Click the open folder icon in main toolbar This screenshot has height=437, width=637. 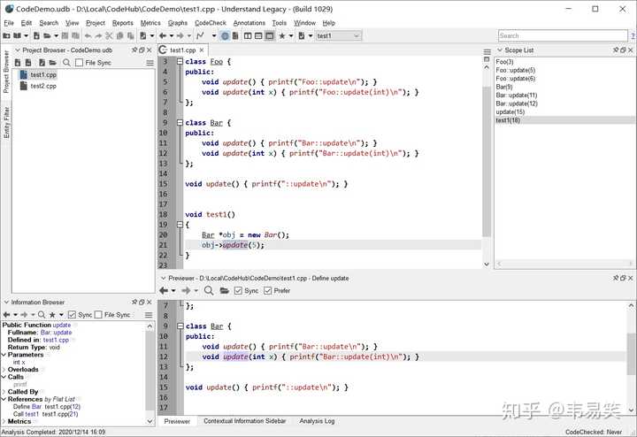47,35
